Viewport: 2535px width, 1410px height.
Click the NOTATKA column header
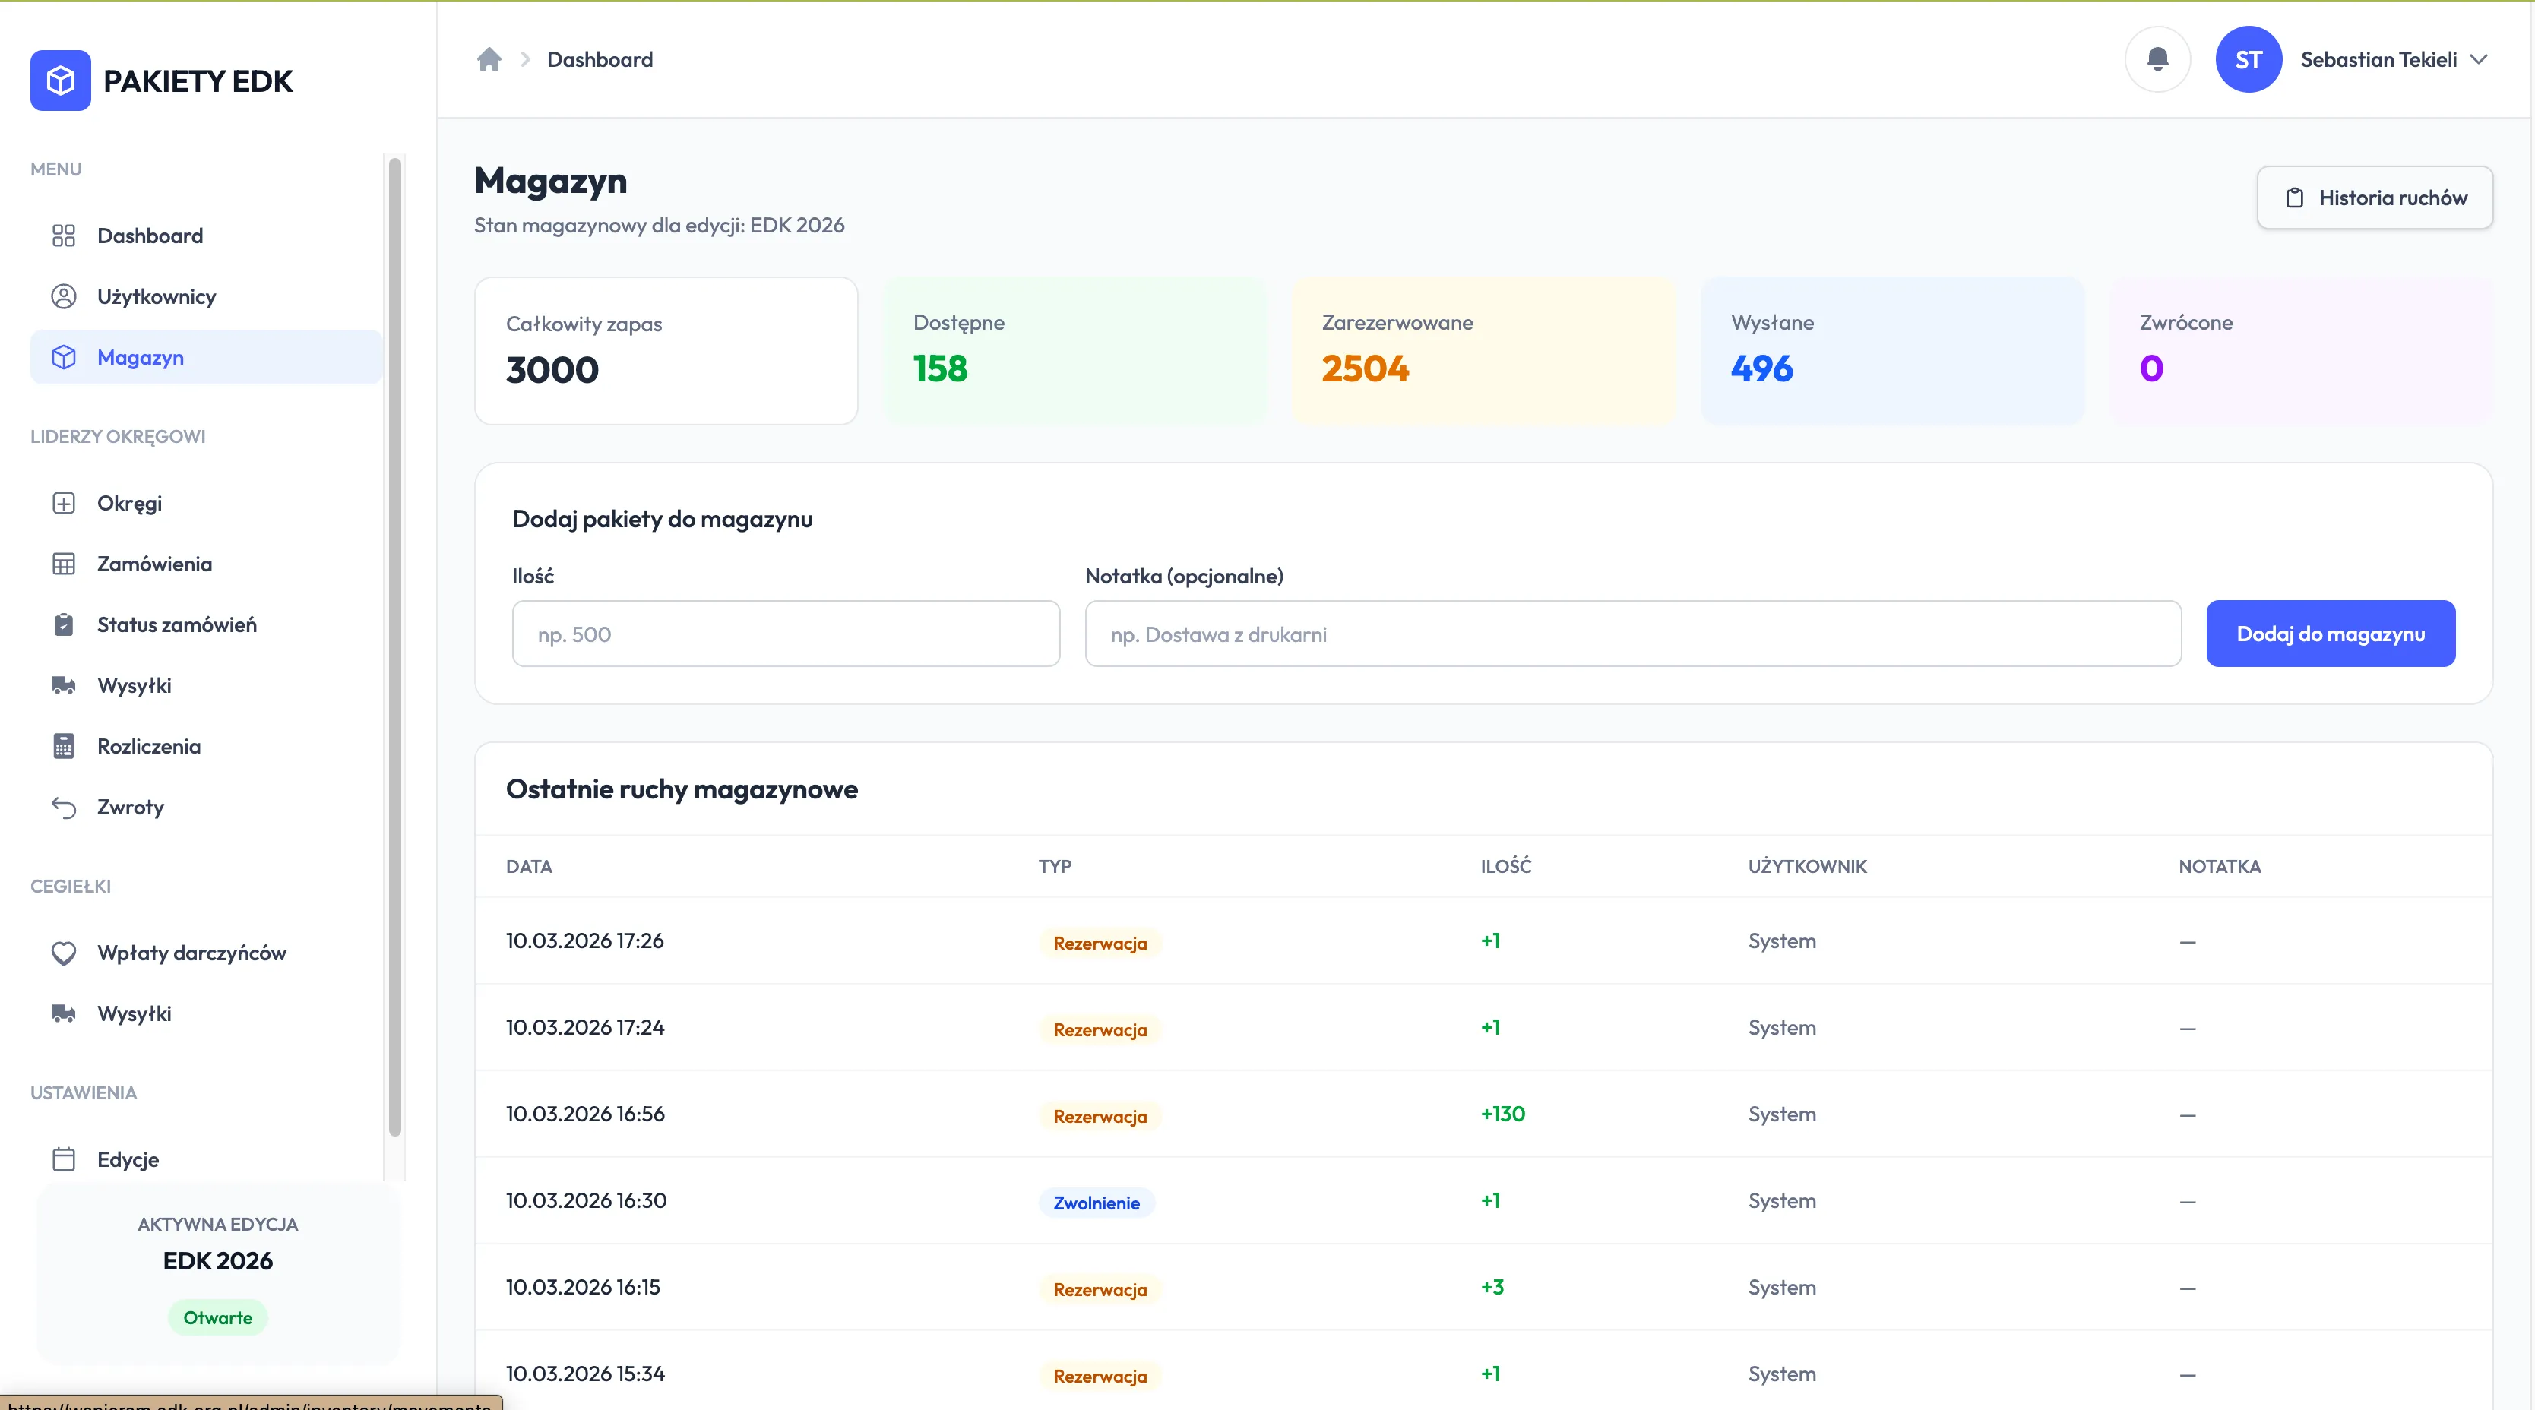[2219, 867]
